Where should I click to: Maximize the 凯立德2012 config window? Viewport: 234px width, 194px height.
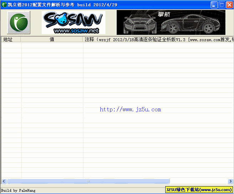(222, 5)
